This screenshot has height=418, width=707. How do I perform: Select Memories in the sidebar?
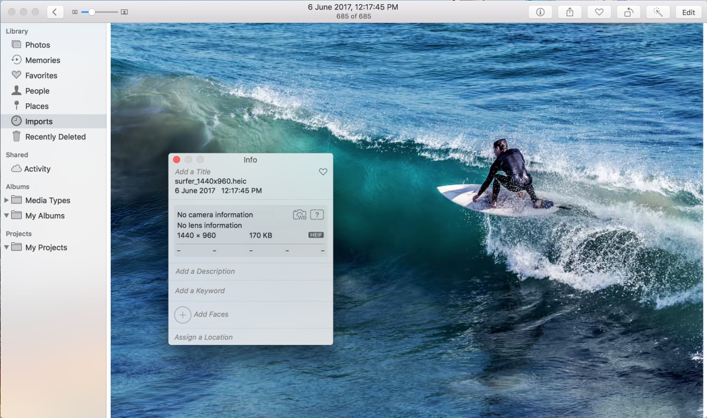click(42, 60)
